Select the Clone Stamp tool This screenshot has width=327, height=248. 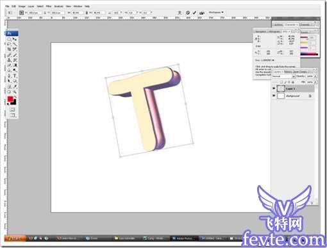pos(9,60)
